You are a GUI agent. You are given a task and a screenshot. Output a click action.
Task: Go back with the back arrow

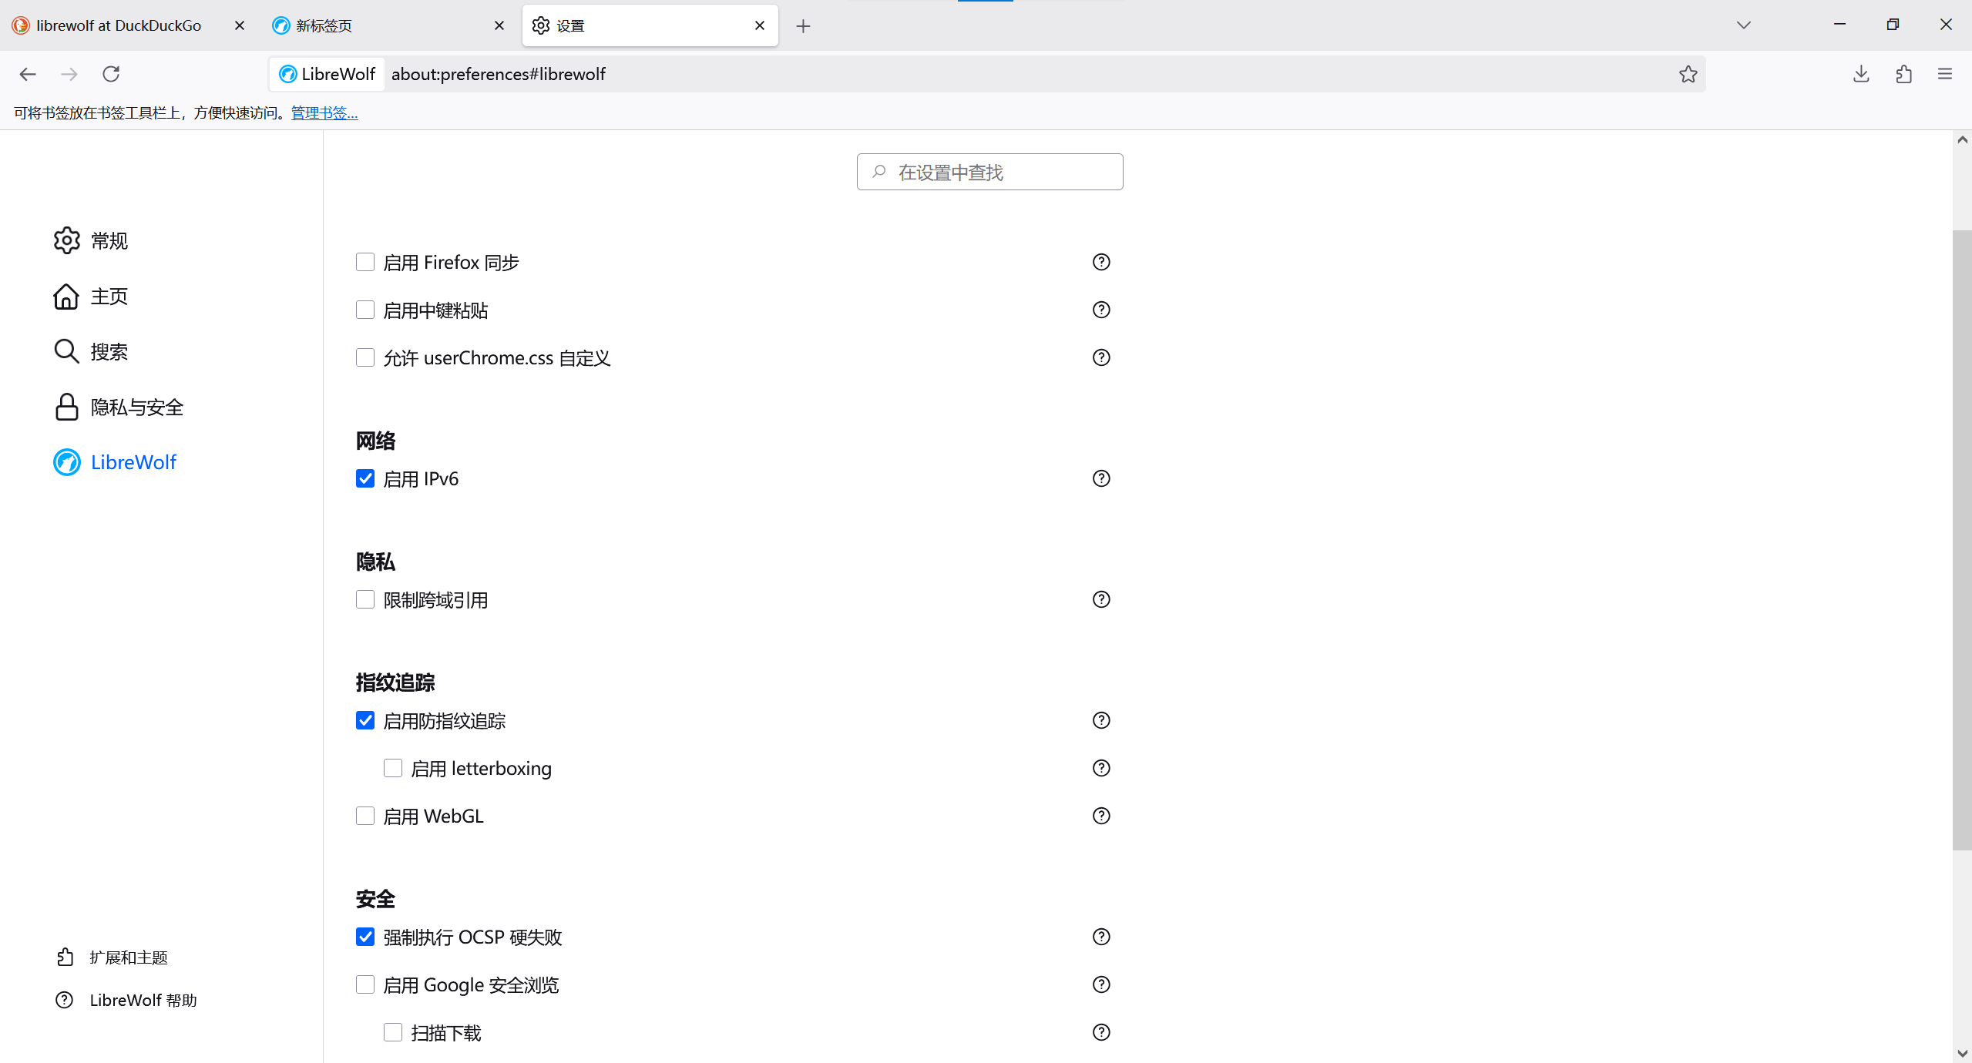[x=28, y=74]
